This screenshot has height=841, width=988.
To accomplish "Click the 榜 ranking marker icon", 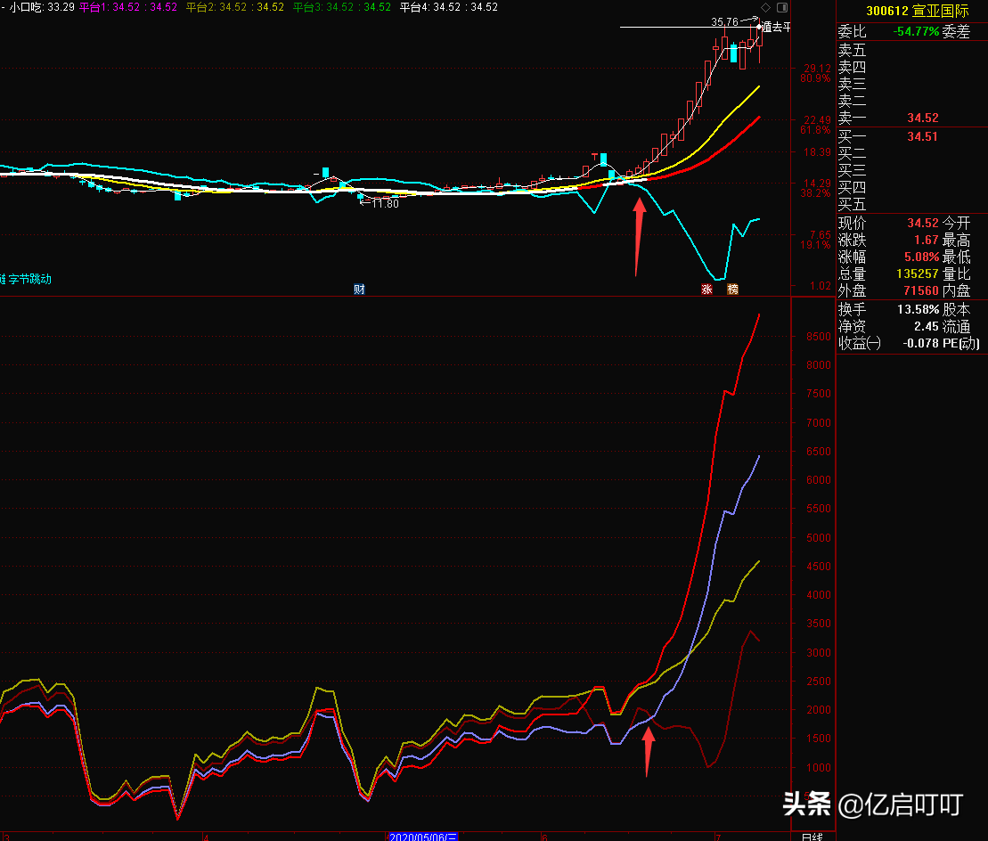I will (x=733, y=290).
